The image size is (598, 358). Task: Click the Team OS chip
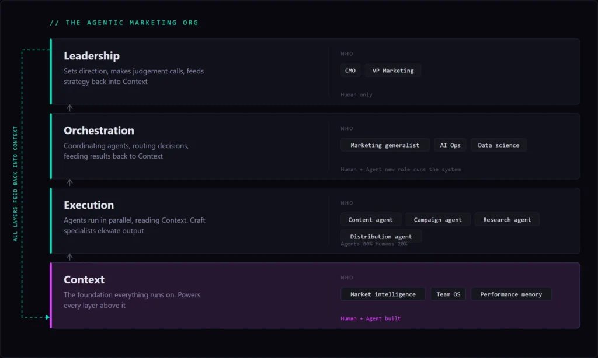448,294
